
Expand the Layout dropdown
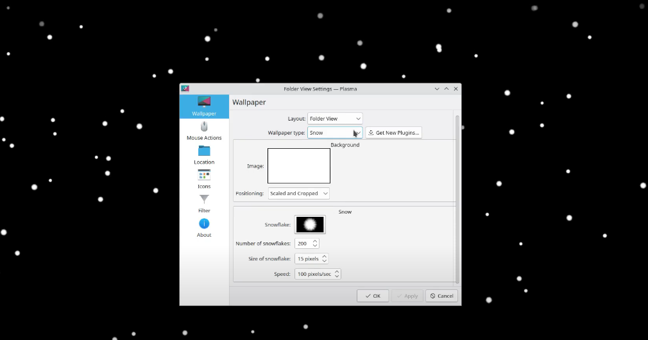335,119
